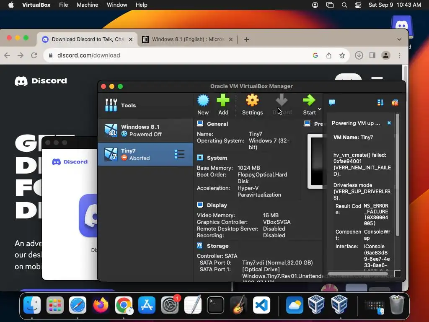
Task: Close the Download Discord tab
Action: [131, 39]
